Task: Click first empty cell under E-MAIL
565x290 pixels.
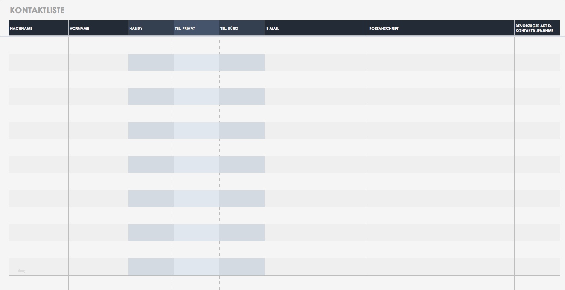Action: coord(316,46)
